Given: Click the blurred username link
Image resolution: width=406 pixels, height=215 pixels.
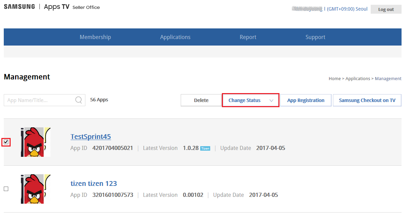Looking at the screenshot, I should click(307, 9).
